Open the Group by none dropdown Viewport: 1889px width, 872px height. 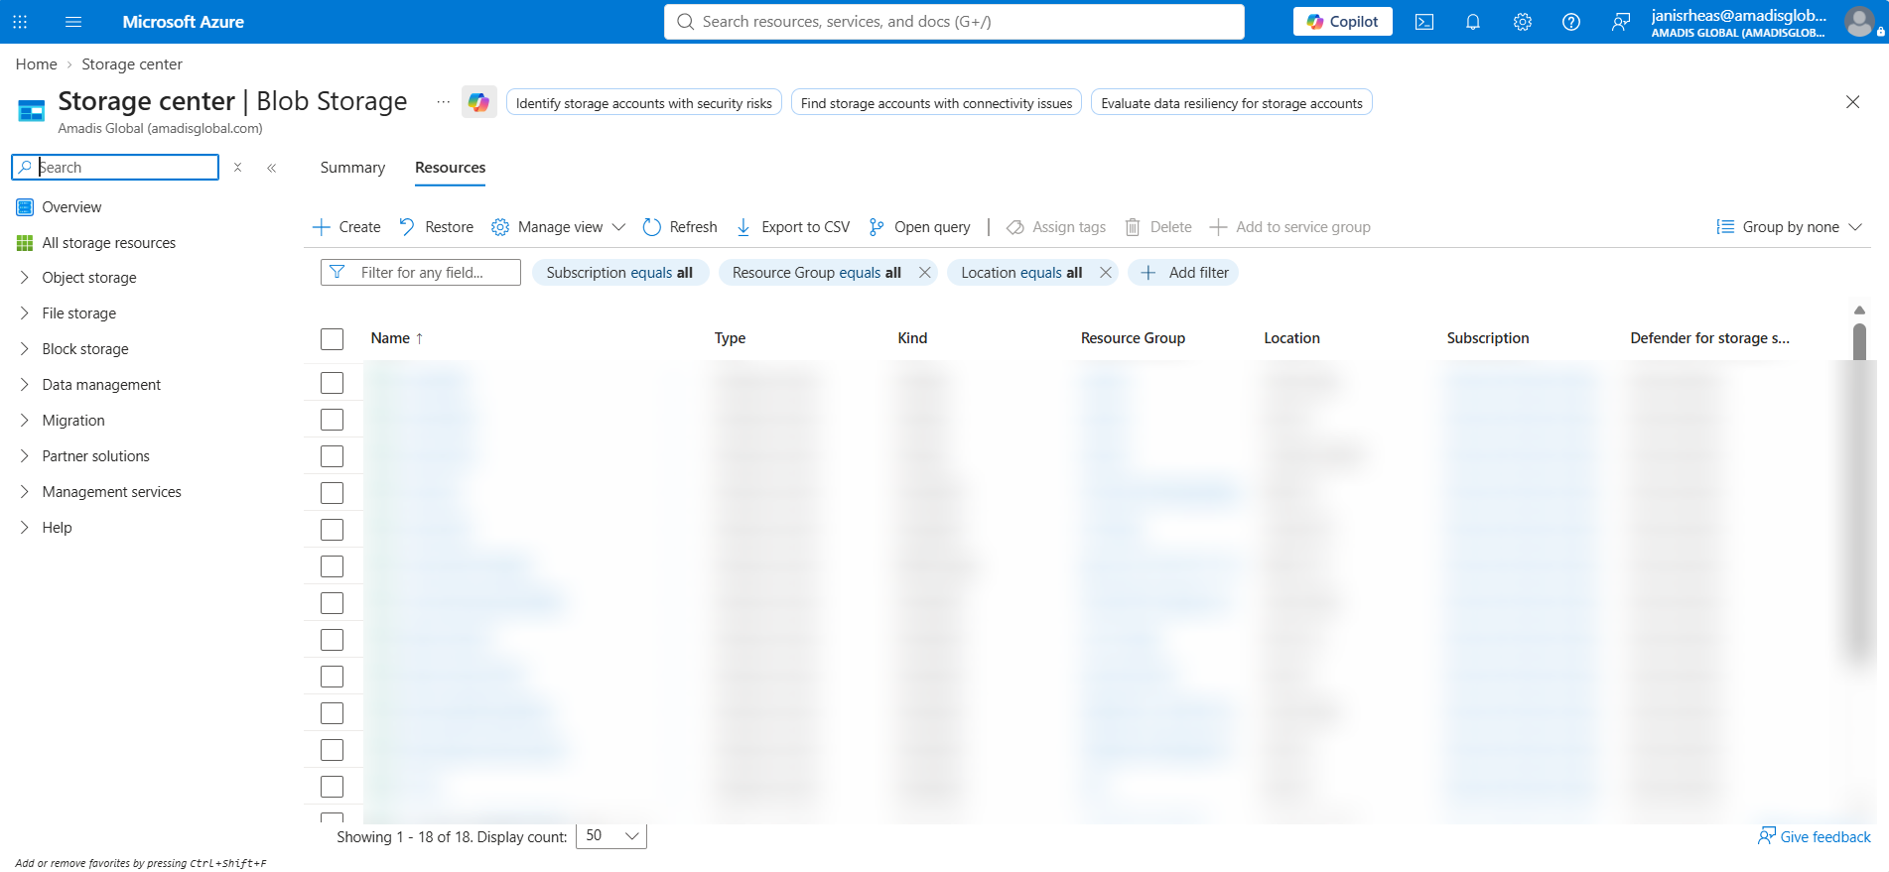(x=1789, y=227)
